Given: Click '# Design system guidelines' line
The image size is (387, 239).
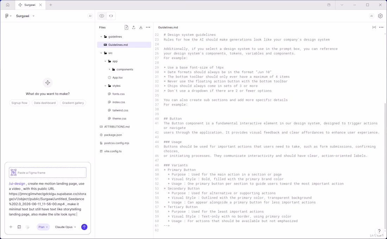Looking at the screenshot, I should 190,35.
